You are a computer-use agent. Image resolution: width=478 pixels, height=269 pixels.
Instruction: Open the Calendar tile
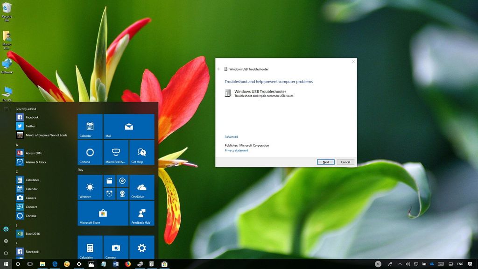pyautogui.click(x=90, y=126)
